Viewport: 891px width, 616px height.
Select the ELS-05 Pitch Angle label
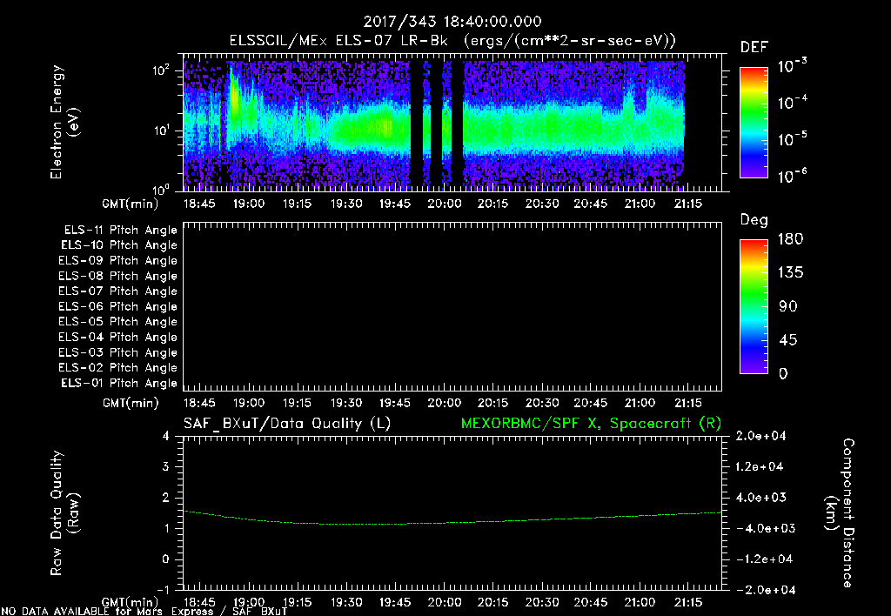[x=117, y=322]
